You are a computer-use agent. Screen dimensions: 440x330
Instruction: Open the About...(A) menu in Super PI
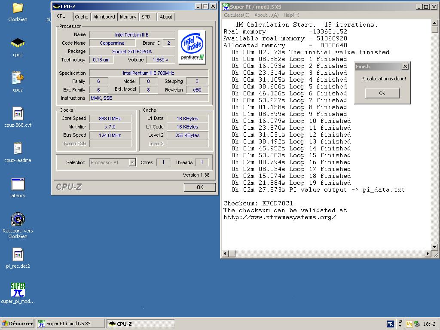pyautogui.click(x=266, y=15)
